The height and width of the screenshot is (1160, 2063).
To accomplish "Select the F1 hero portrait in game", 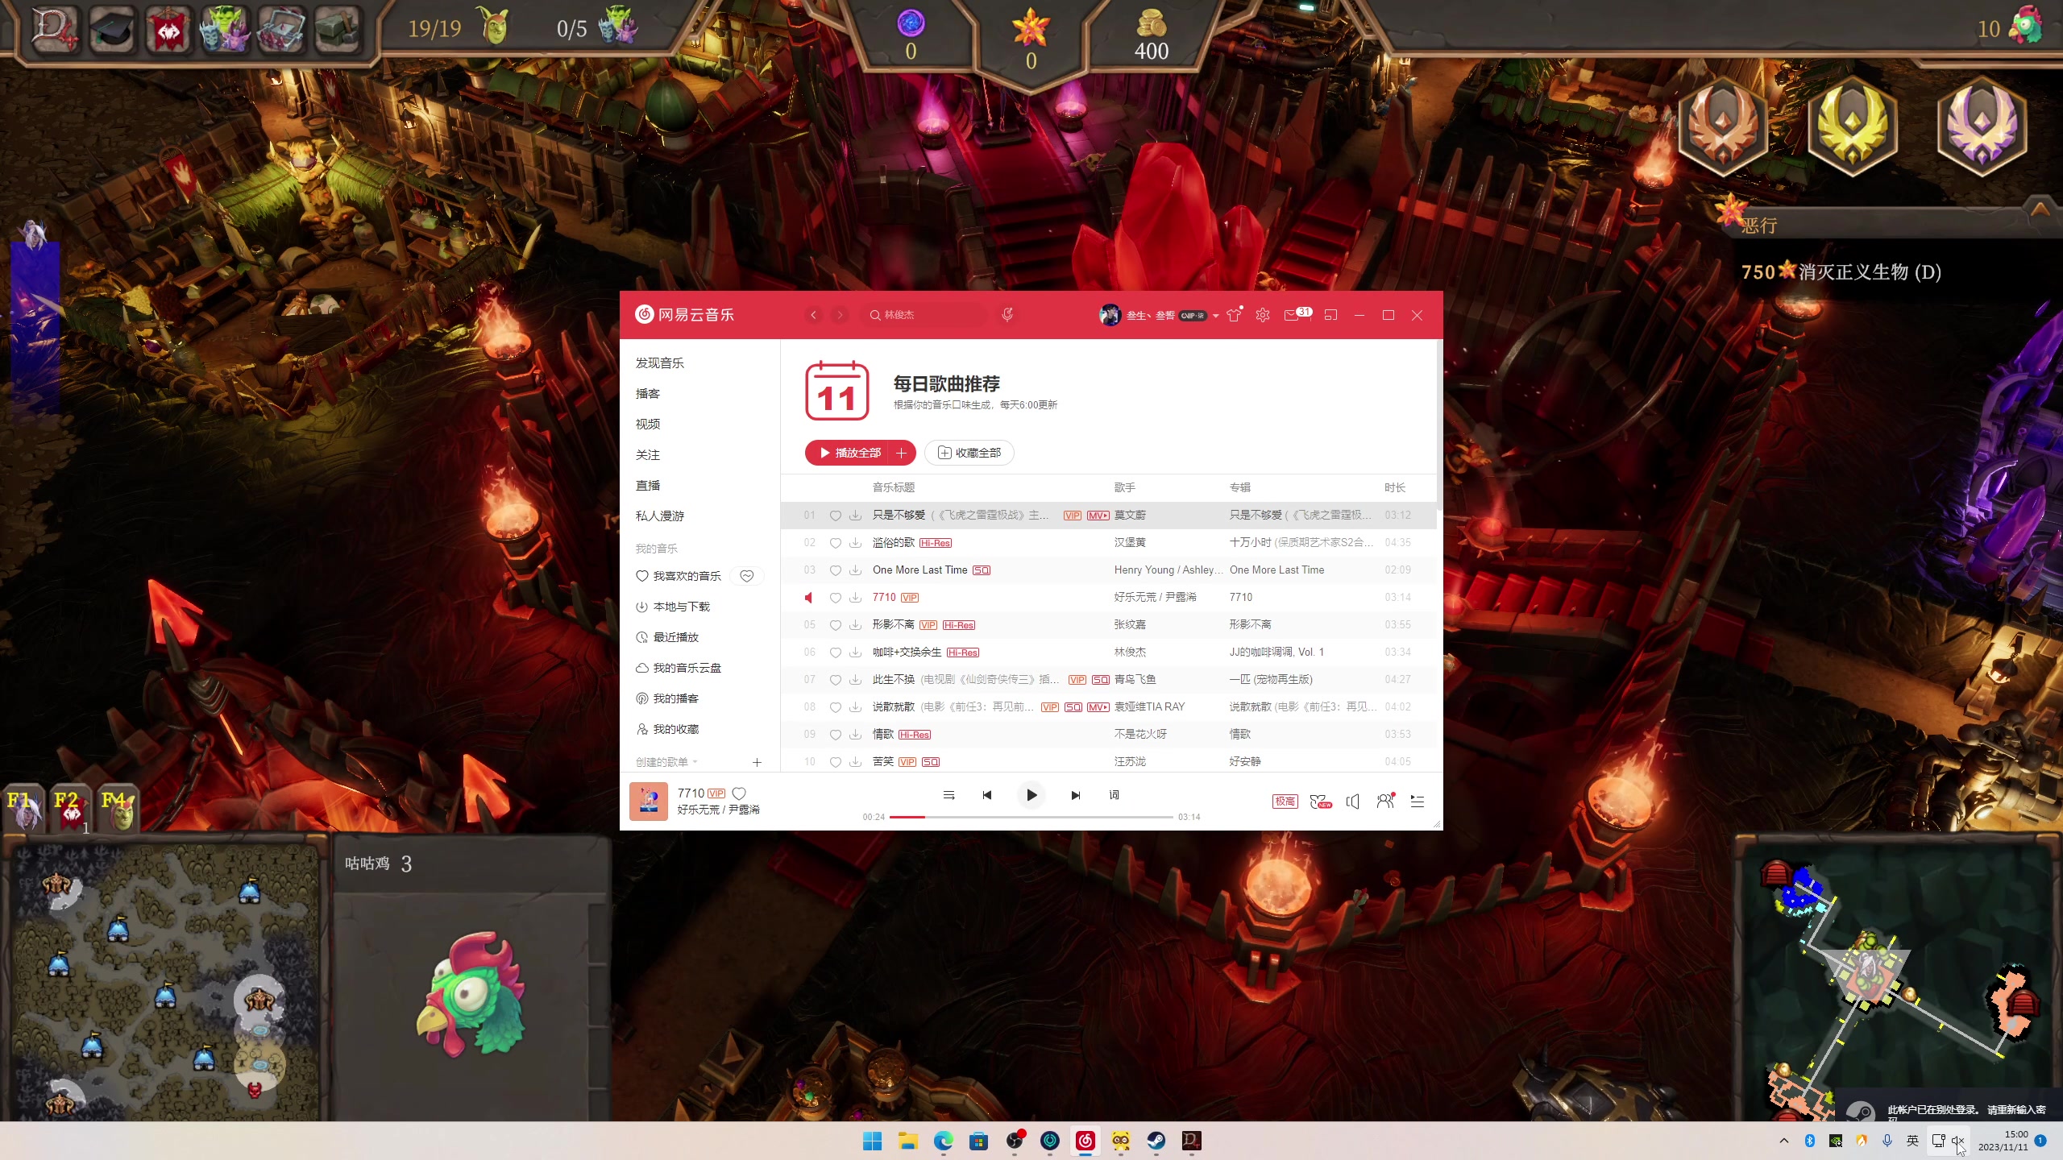I will [24, 808].
